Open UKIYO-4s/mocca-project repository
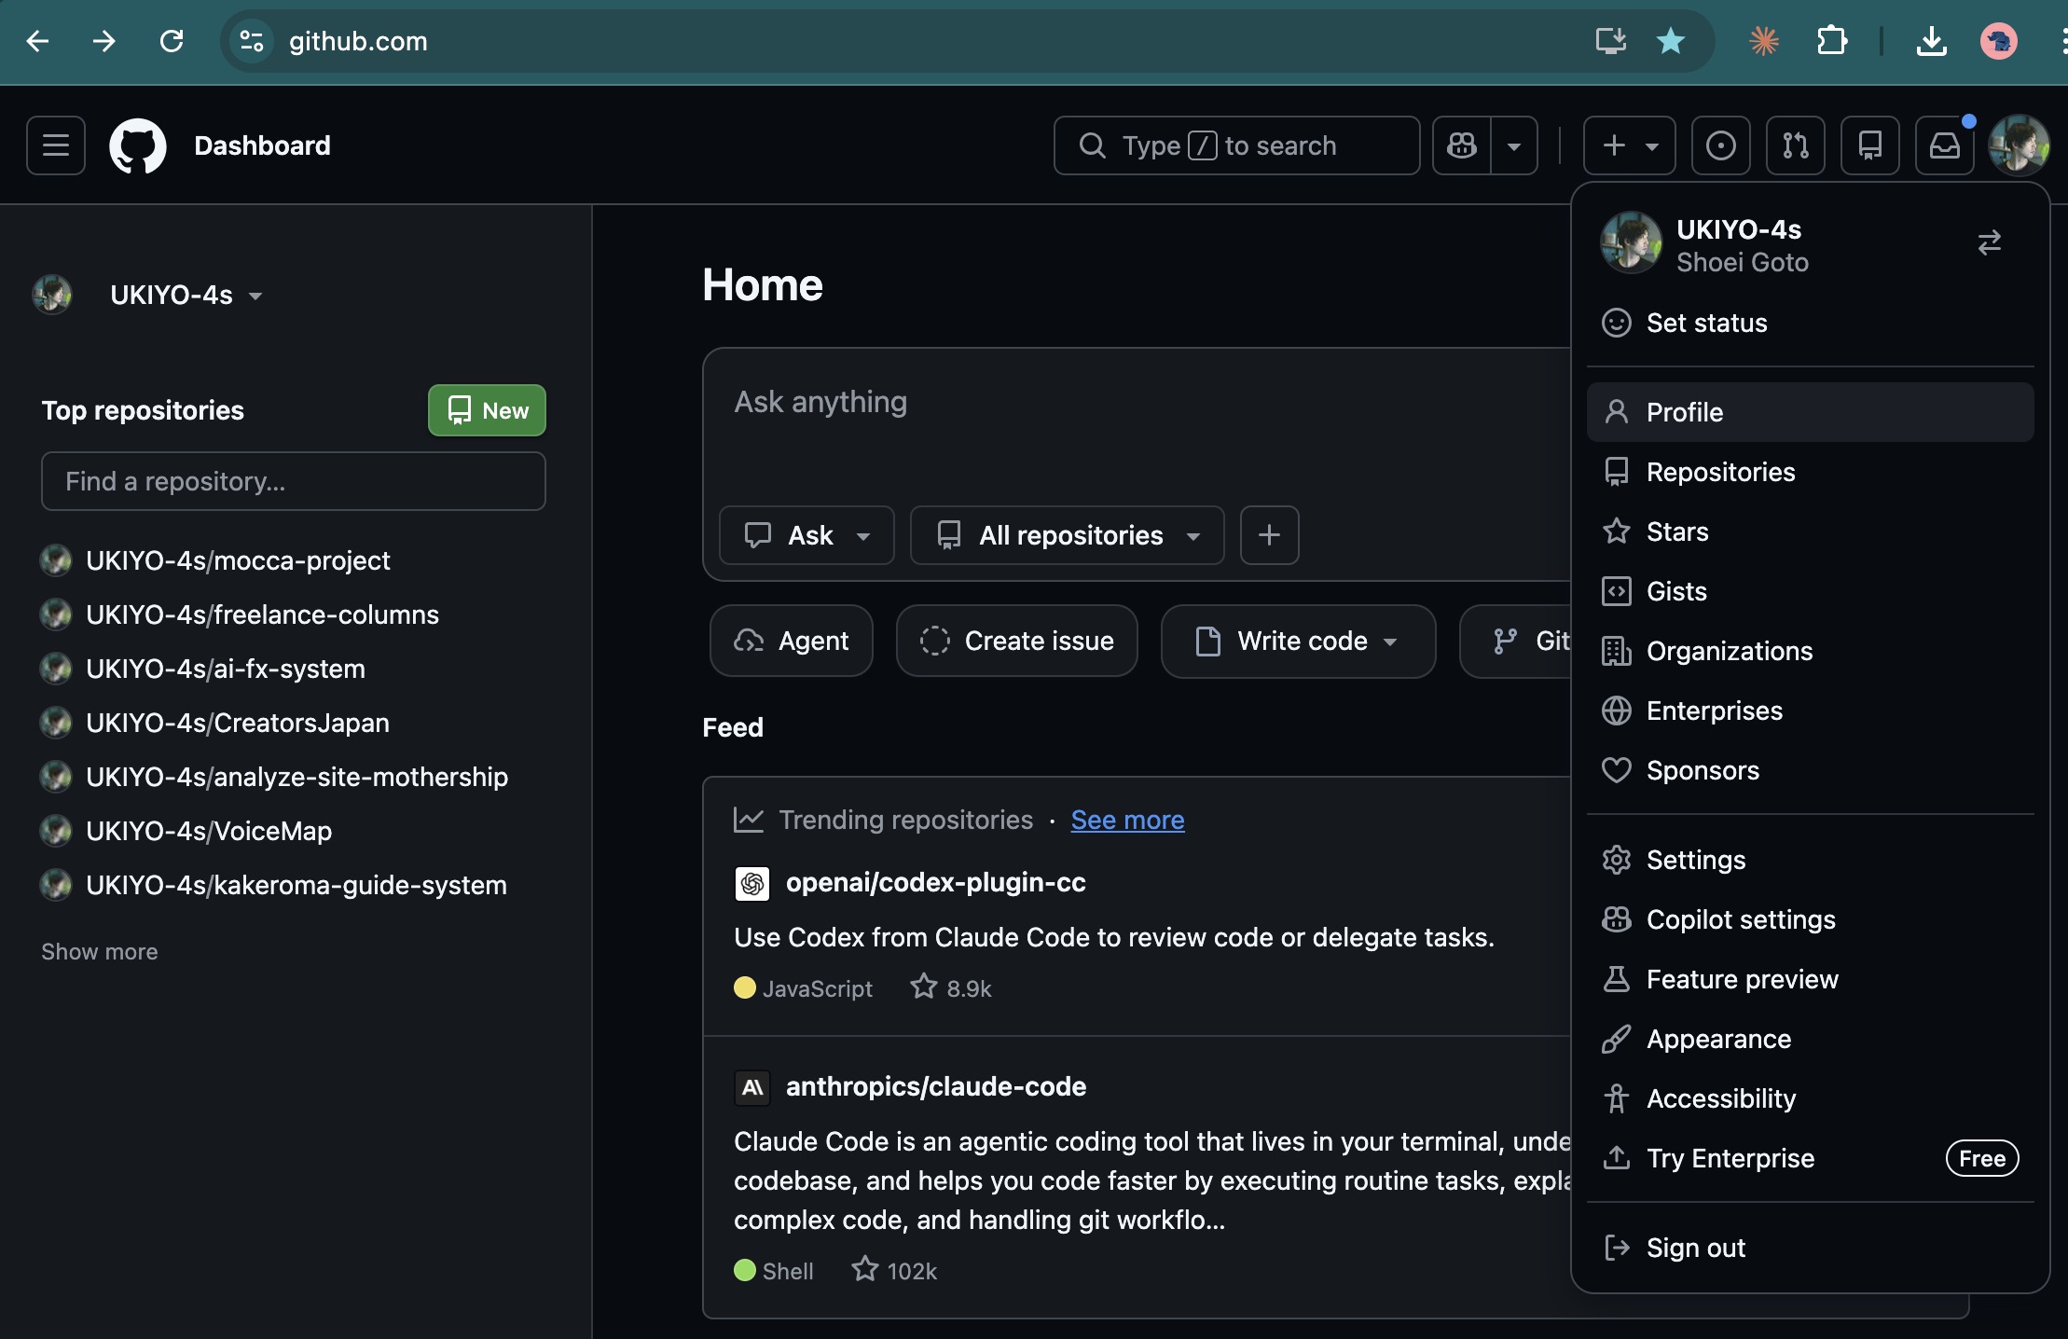 tap(238, 560)
